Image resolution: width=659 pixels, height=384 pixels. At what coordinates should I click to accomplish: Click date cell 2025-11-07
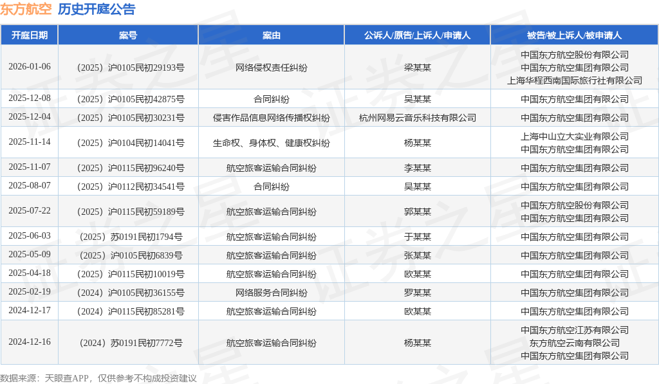30,167
